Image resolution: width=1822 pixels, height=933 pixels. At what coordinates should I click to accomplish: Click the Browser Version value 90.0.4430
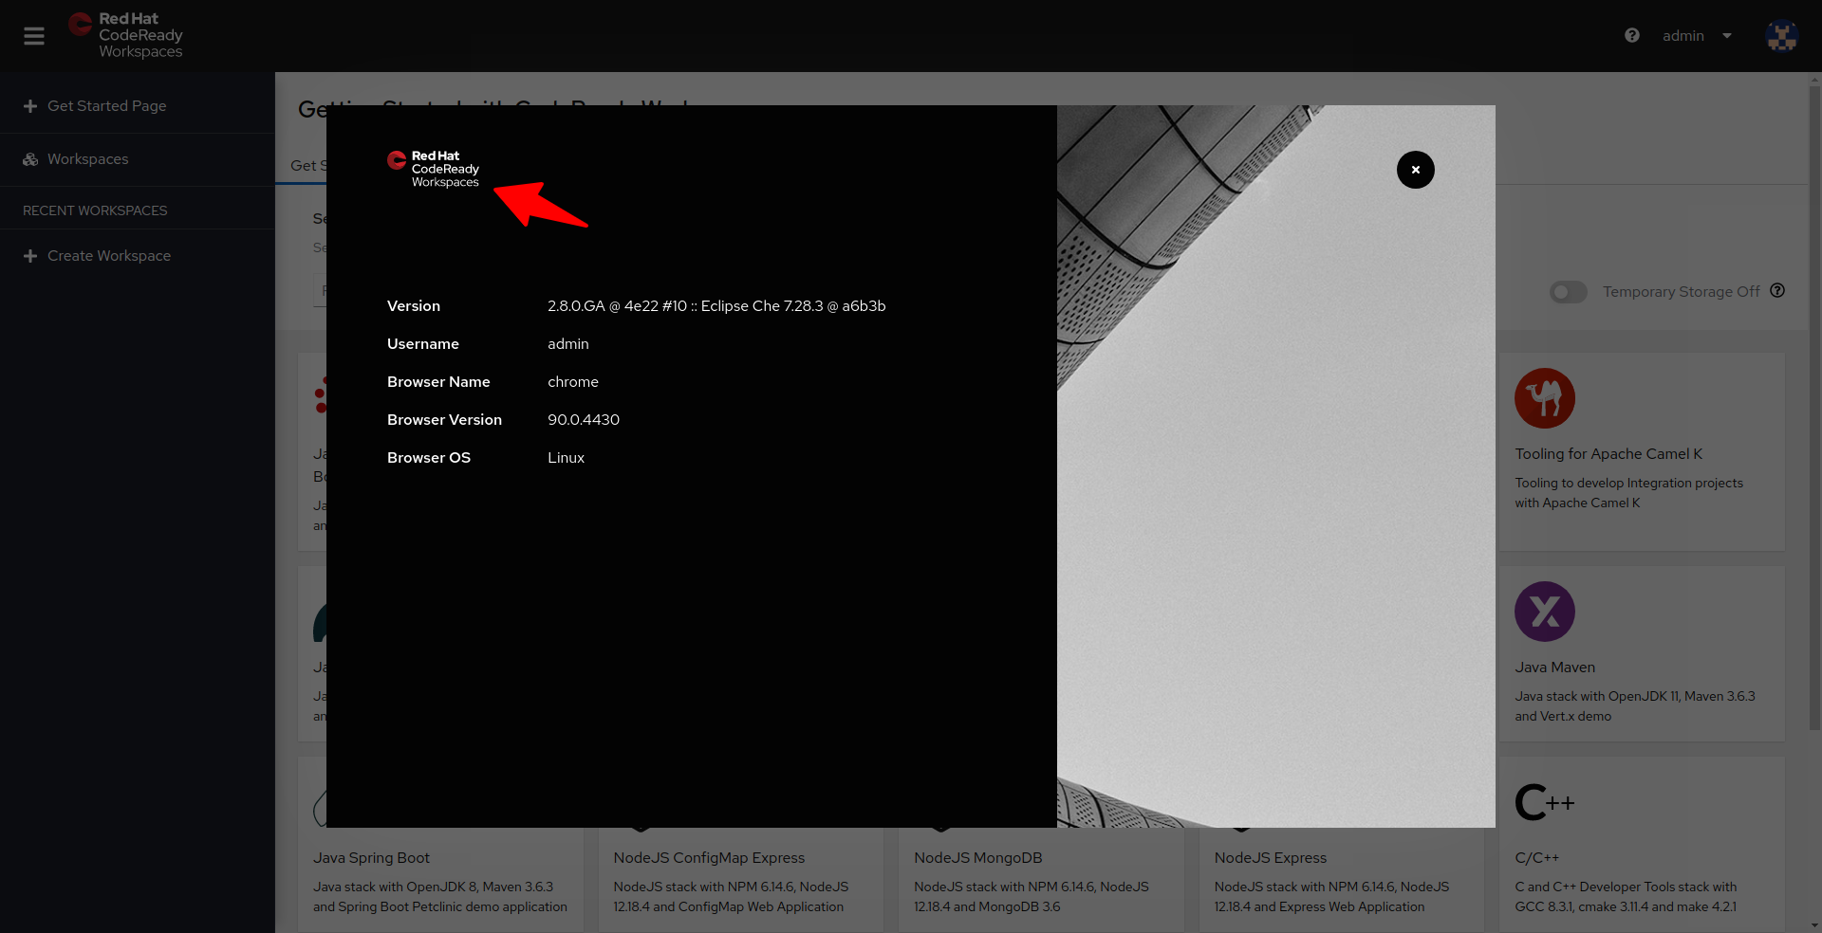(584, 420)
